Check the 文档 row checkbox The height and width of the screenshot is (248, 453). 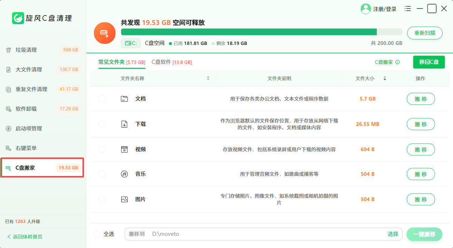coord(102,99)
